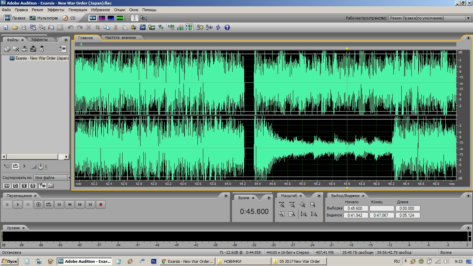Click the Rewind transport button

point(69,204)
